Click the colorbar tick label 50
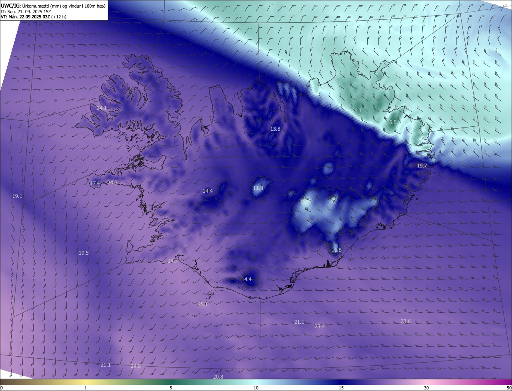This screenshot has width=512, height=391. pos(509,388)
